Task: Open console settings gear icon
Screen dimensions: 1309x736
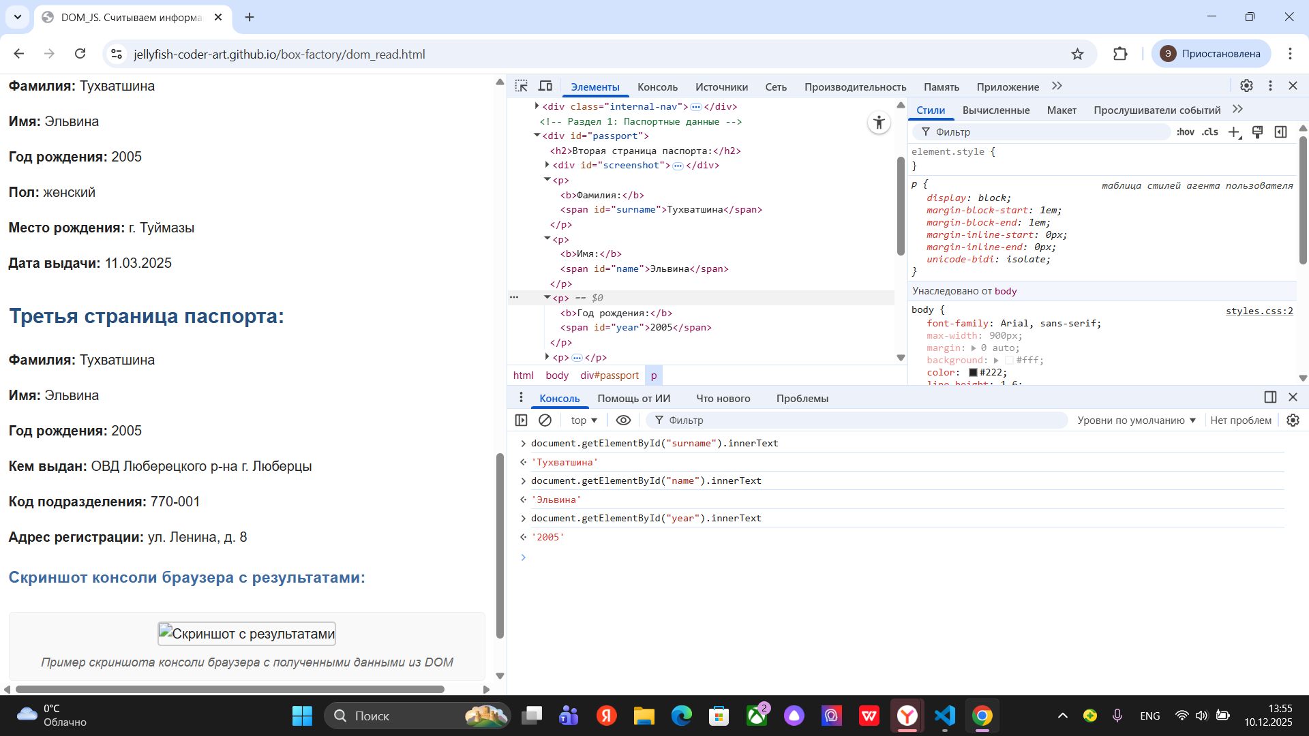Action: (x=1293, y=420)
